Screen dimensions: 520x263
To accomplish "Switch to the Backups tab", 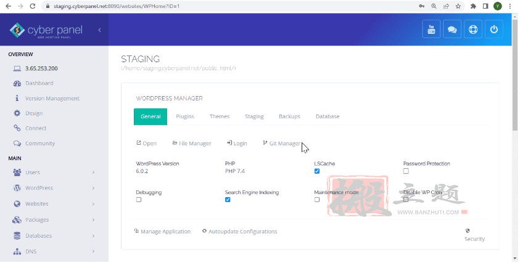I will (x=289, y=116).
